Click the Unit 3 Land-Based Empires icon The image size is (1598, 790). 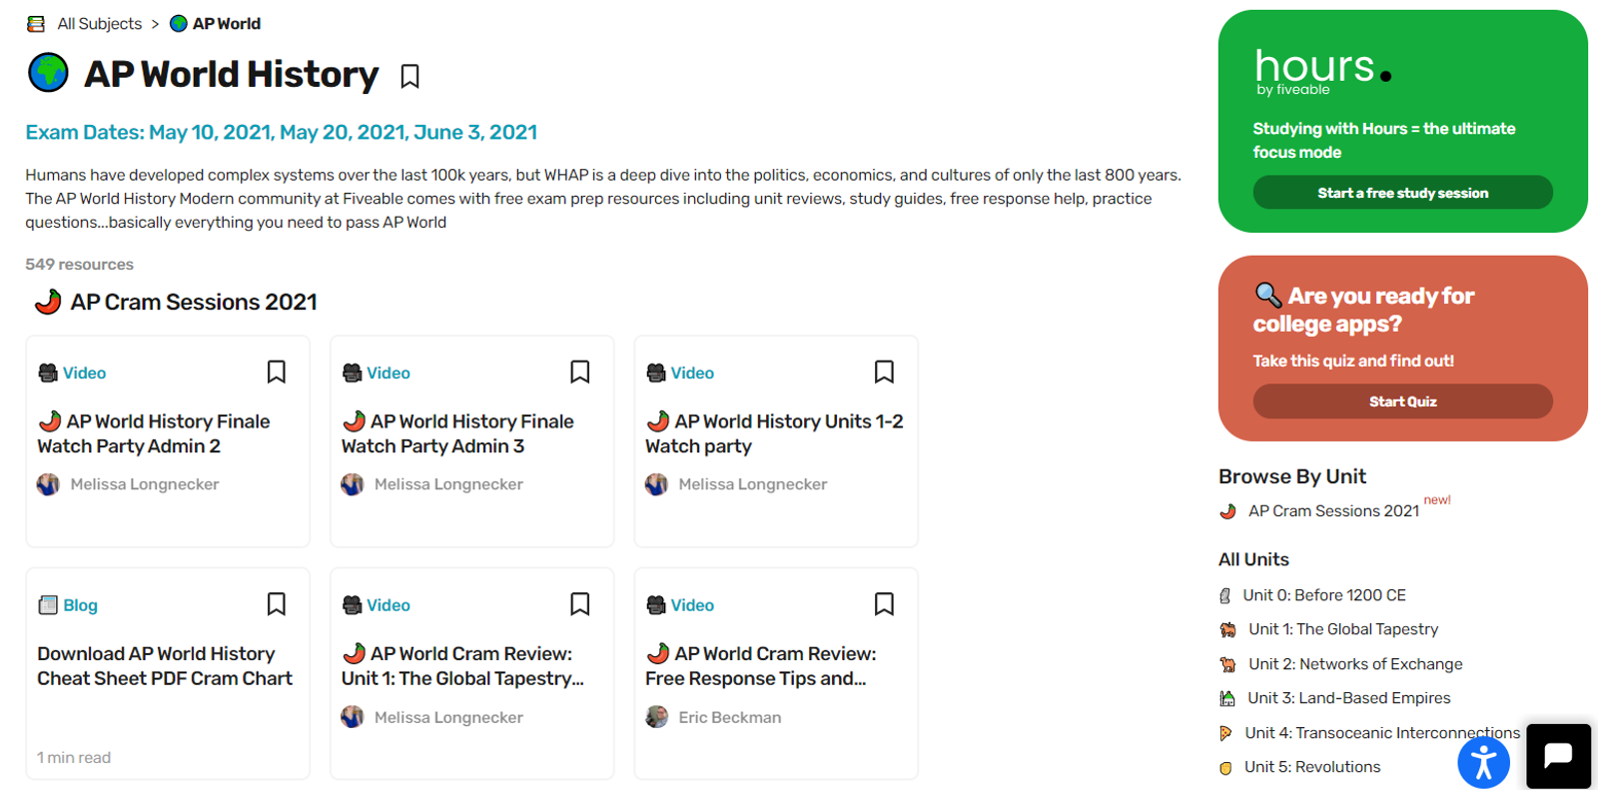(x=1227, y=699)
